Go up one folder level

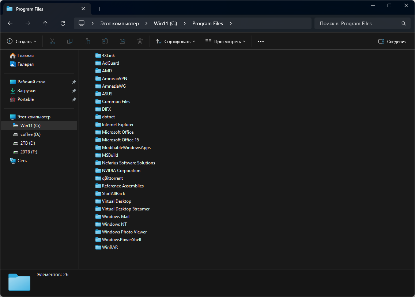(45, 23)
